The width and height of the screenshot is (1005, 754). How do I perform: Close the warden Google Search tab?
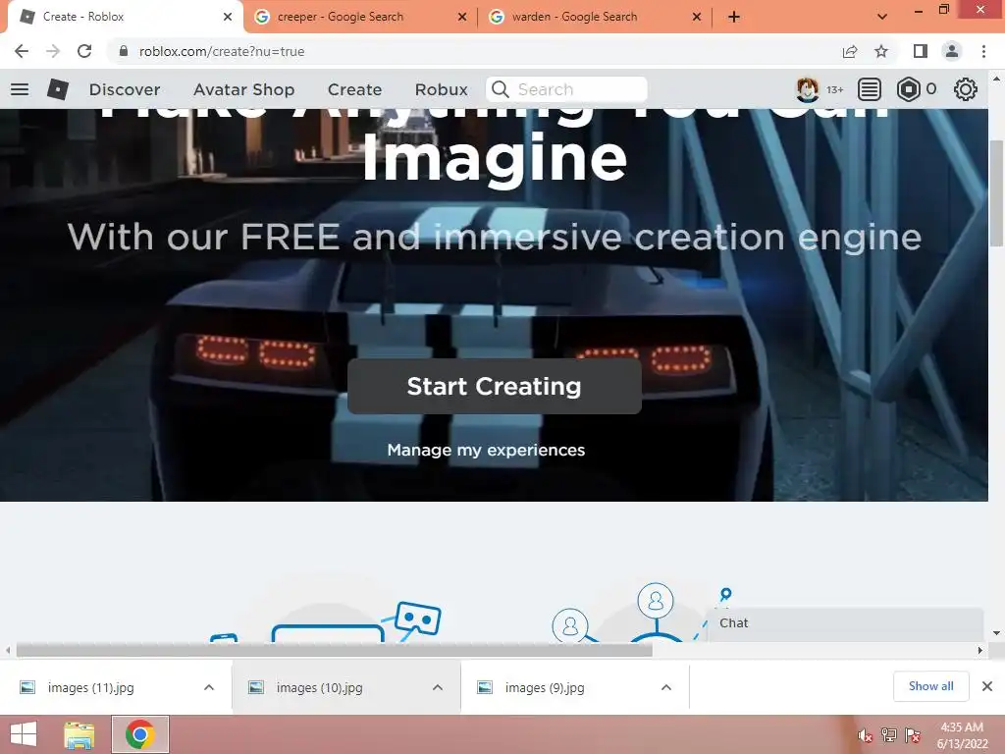click(x=697, y=17)
